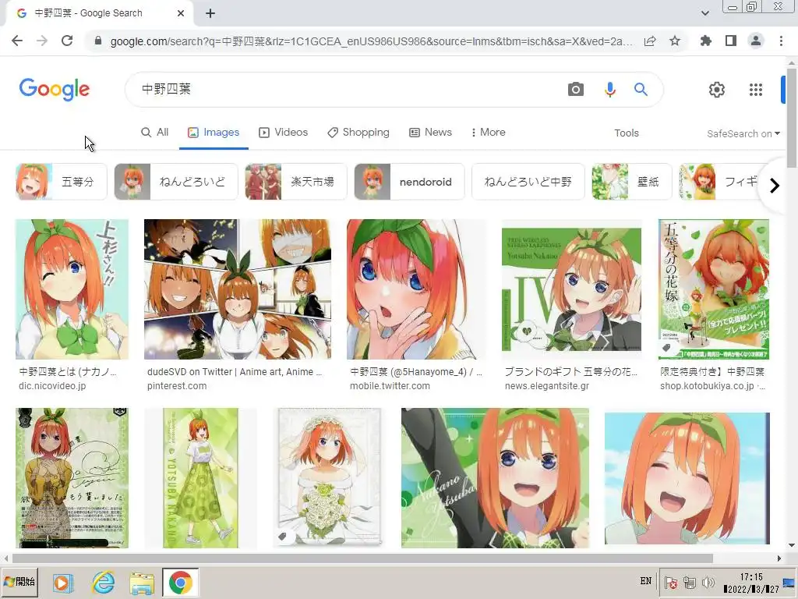798x599 pixels.
Task: Launch Internet Explorer from taskbar
Action: [103, 583]
